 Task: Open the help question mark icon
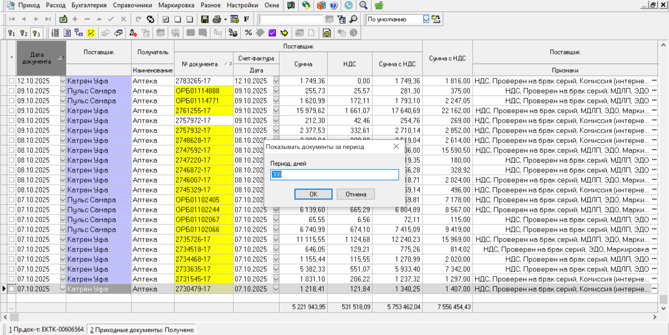333,5
